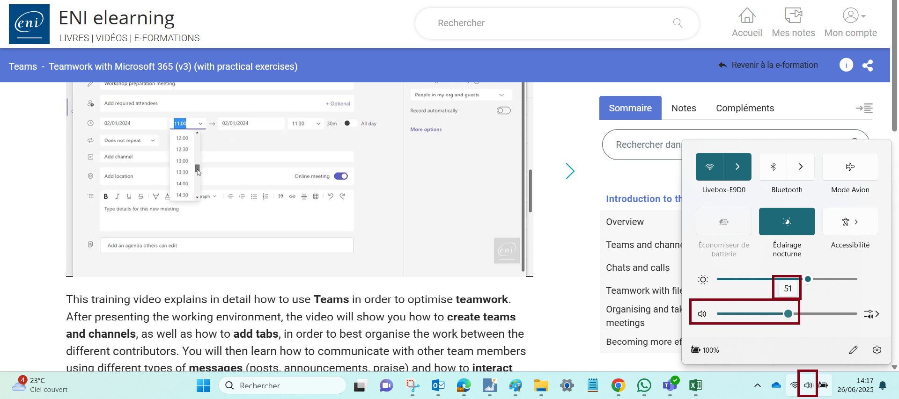
Task: Click the volume slider track
Action: click(x=787, y=314)
